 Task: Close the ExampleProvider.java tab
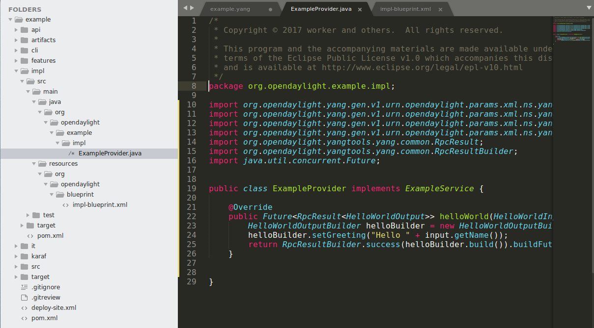pos(360,9)
